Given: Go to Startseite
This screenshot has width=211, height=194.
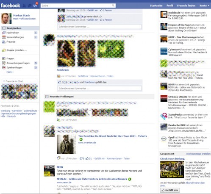Looking at the screenshot, I should [x=156, y=6].
